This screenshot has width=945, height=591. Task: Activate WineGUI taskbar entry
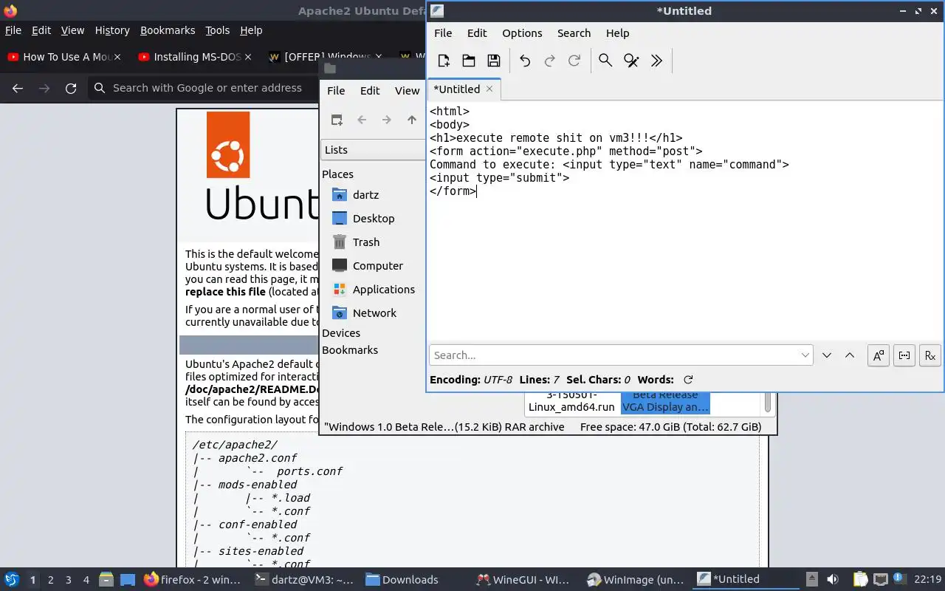(x=523, y=580)
